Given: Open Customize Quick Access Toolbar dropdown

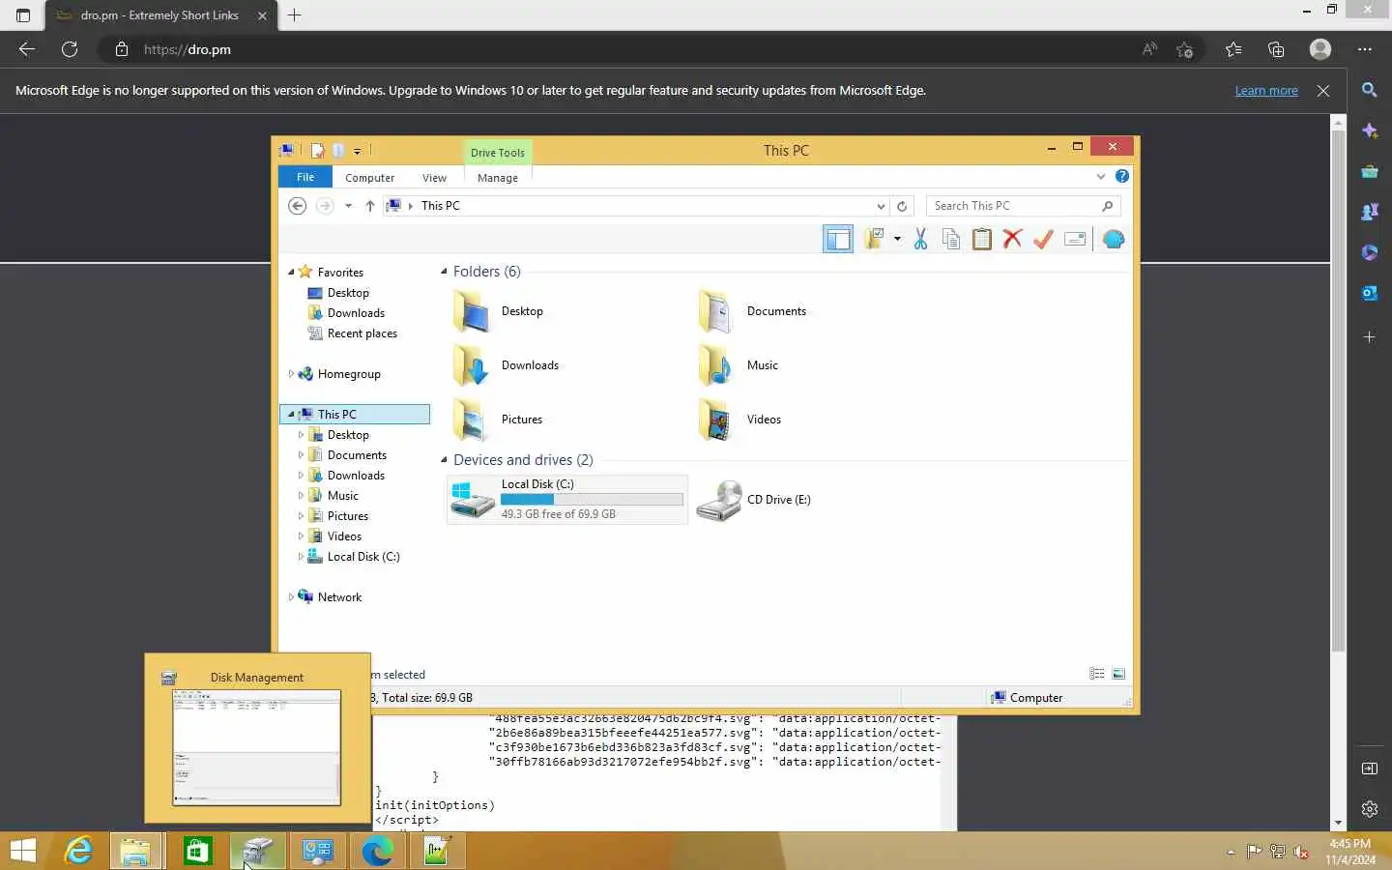Looking at the screenshot, I should (357, 152).
